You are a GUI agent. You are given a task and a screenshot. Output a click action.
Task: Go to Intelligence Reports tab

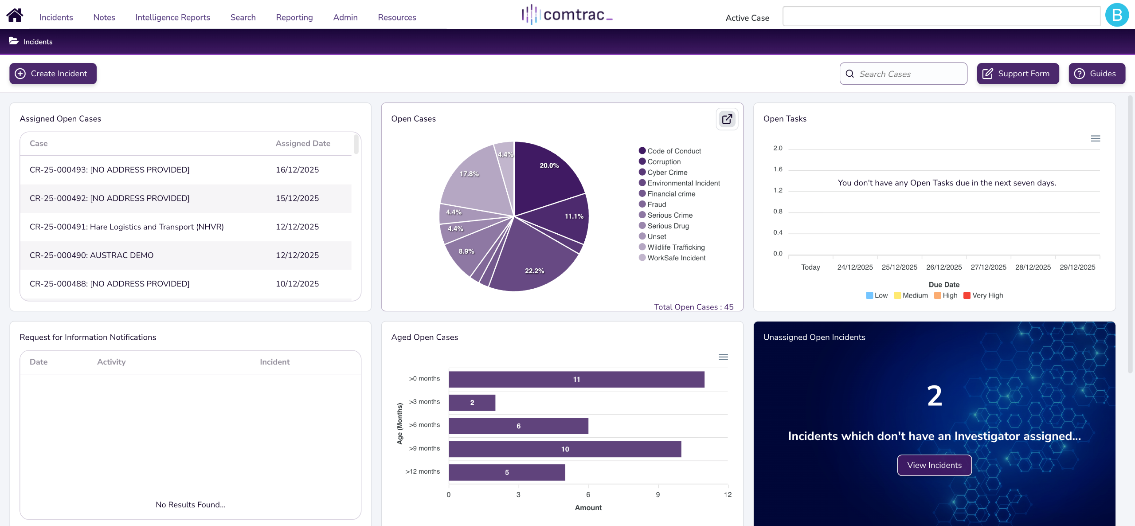click(x=172, y=17)
